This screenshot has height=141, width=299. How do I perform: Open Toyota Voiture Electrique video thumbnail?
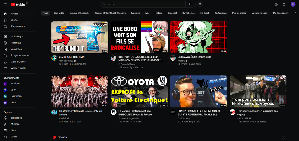pyautogui.click(x=139, y=91)
